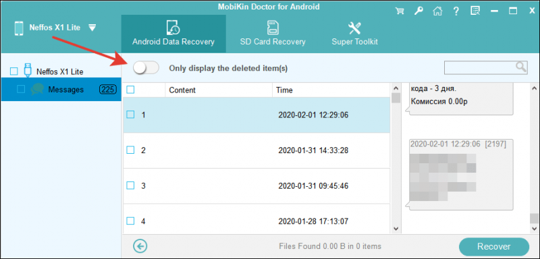This screenshot has height=259, width=540.
Task: Open the shopping cart icon
Action: click(x=400, y=11)
